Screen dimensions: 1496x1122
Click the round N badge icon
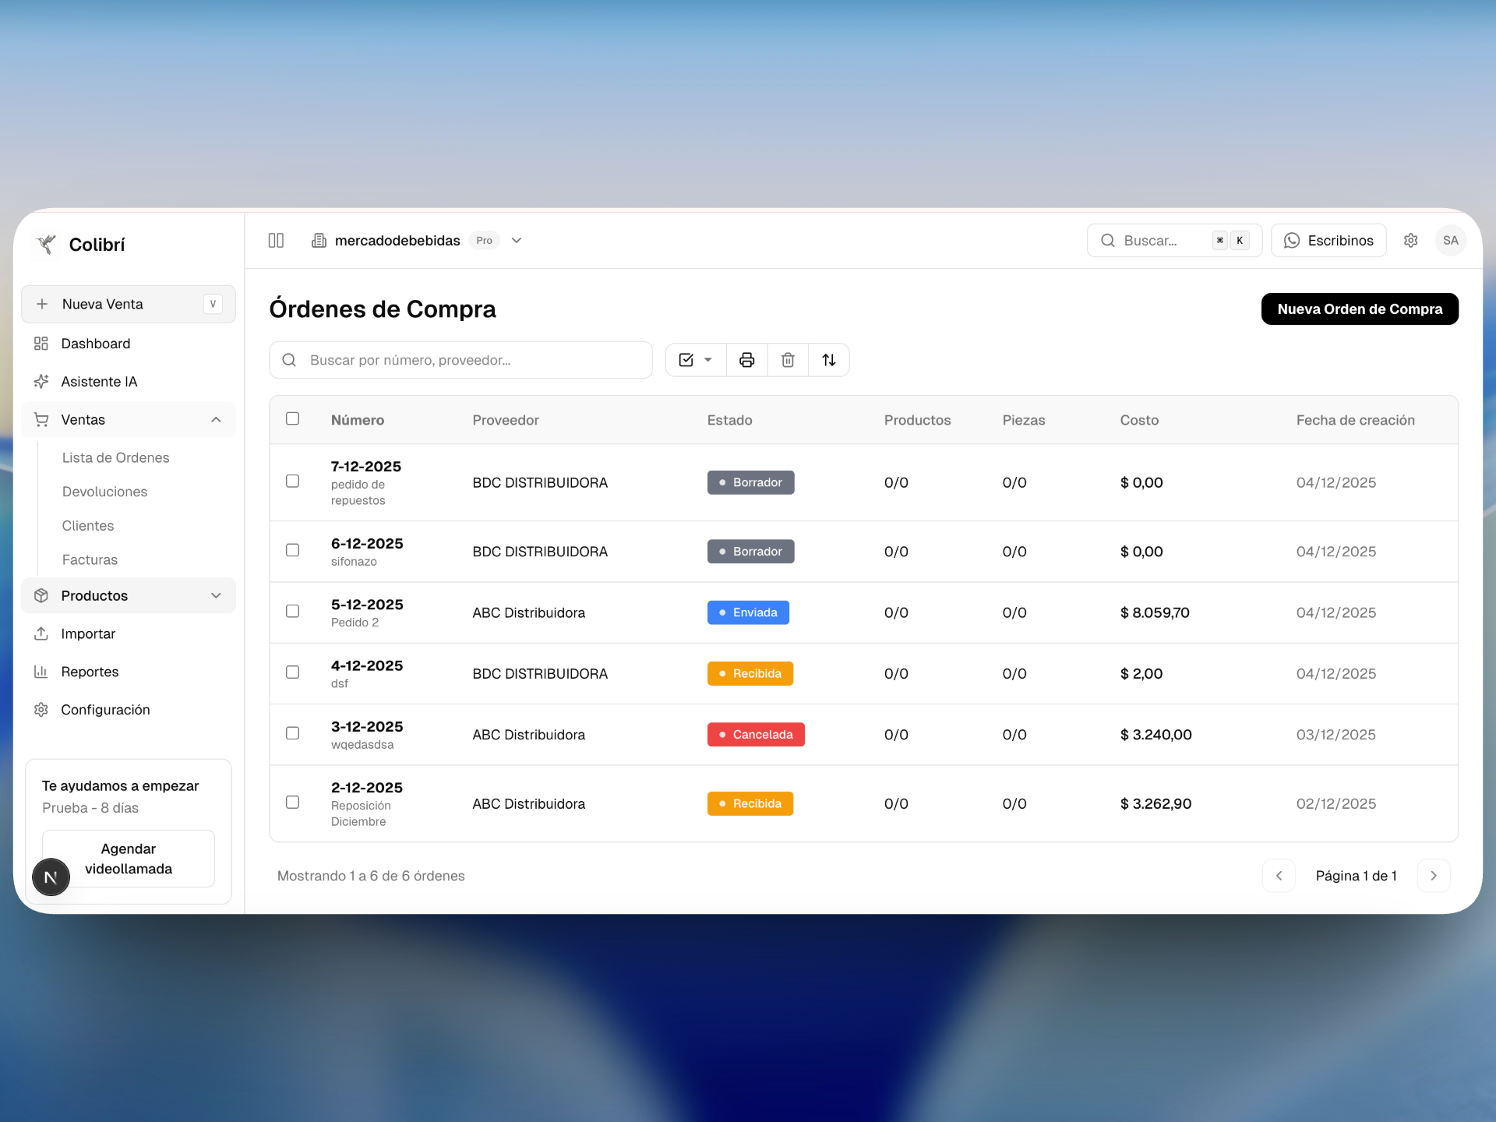(51, 877)
